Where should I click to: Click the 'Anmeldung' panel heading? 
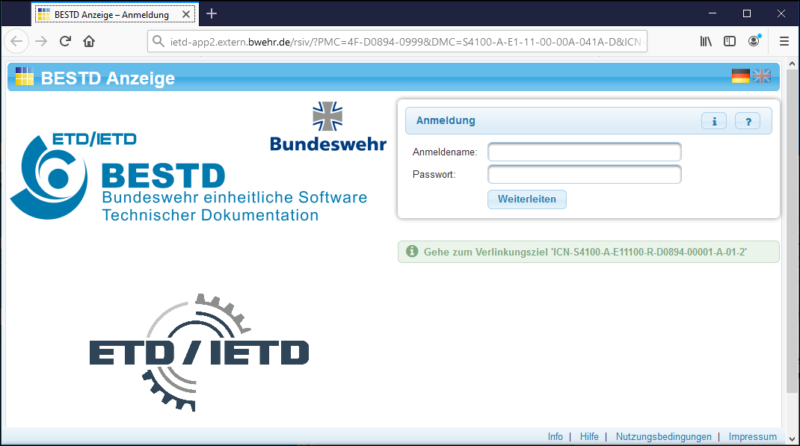(x=446, y=121)
